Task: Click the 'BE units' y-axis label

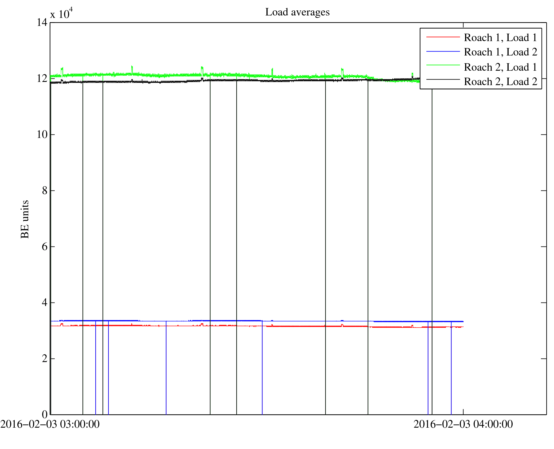Action: [x=25, y=219]
